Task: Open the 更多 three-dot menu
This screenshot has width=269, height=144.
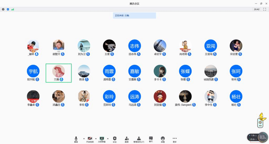Action: pyautogui.click(x=175, y=140)
